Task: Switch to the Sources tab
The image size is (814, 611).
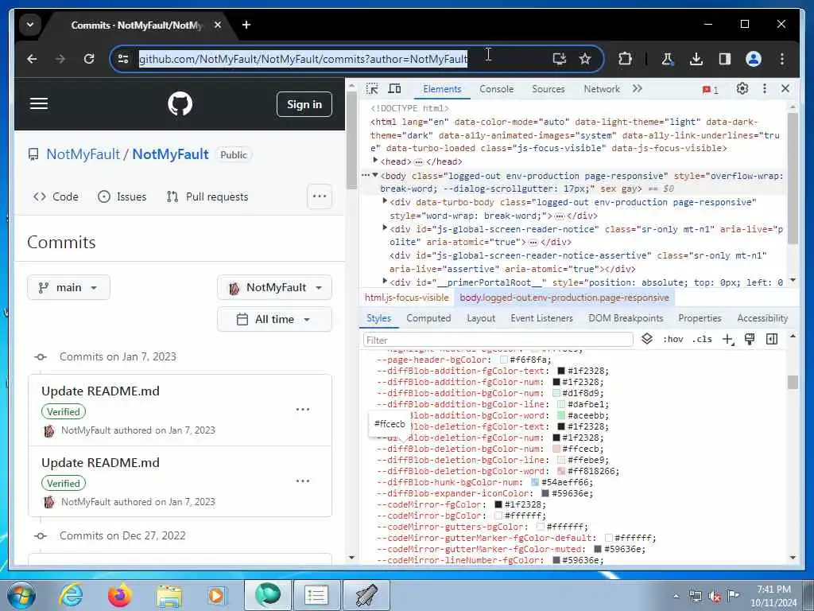Action: pos(548,89)
